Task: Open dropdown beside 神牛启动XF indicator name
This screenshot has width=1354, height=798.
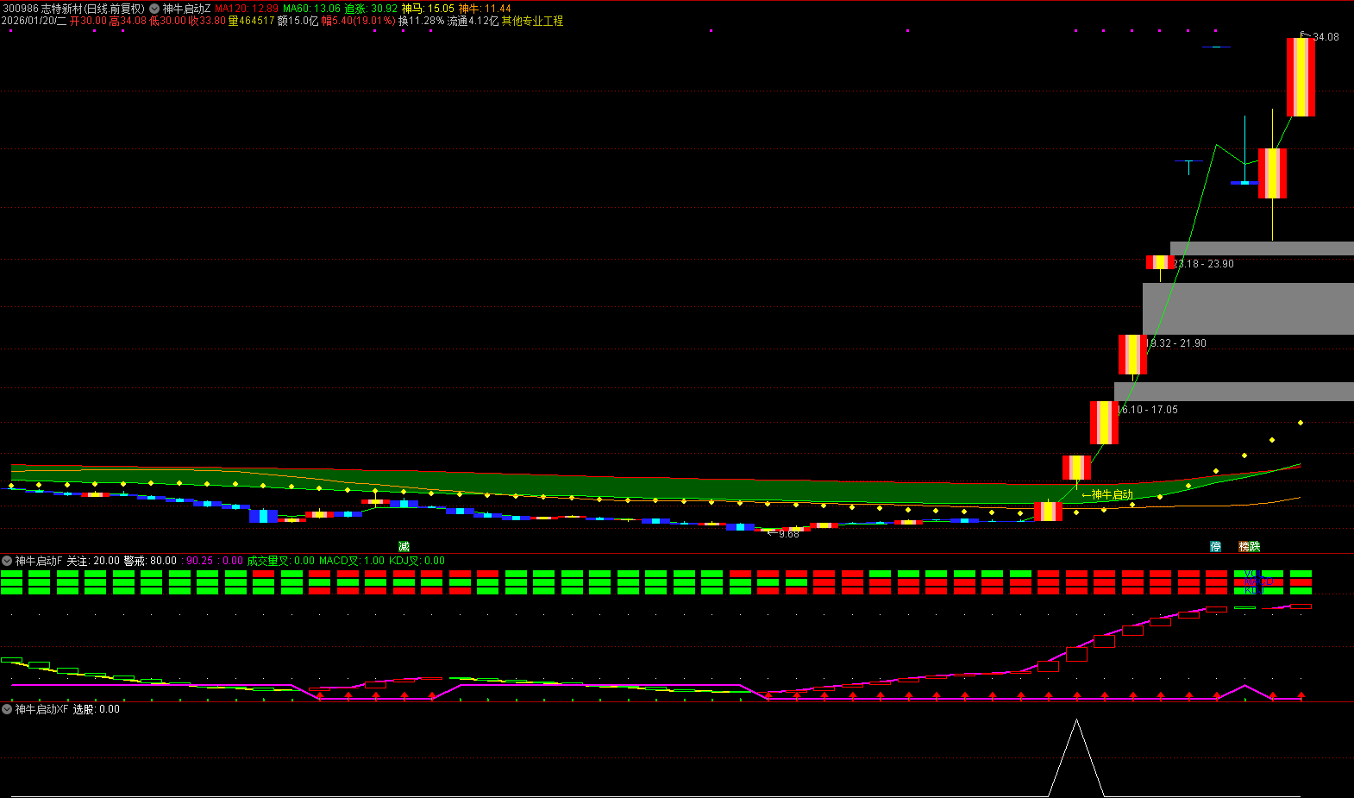Action: [x=7, y=709]
